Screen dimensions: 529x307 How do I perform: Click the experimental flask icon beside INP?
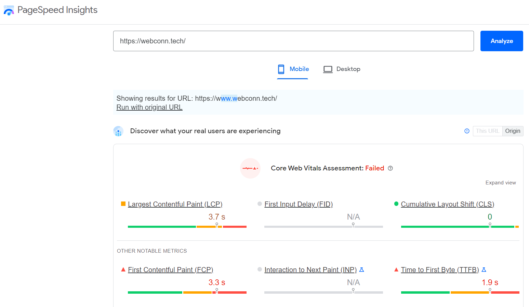[362, 270]
